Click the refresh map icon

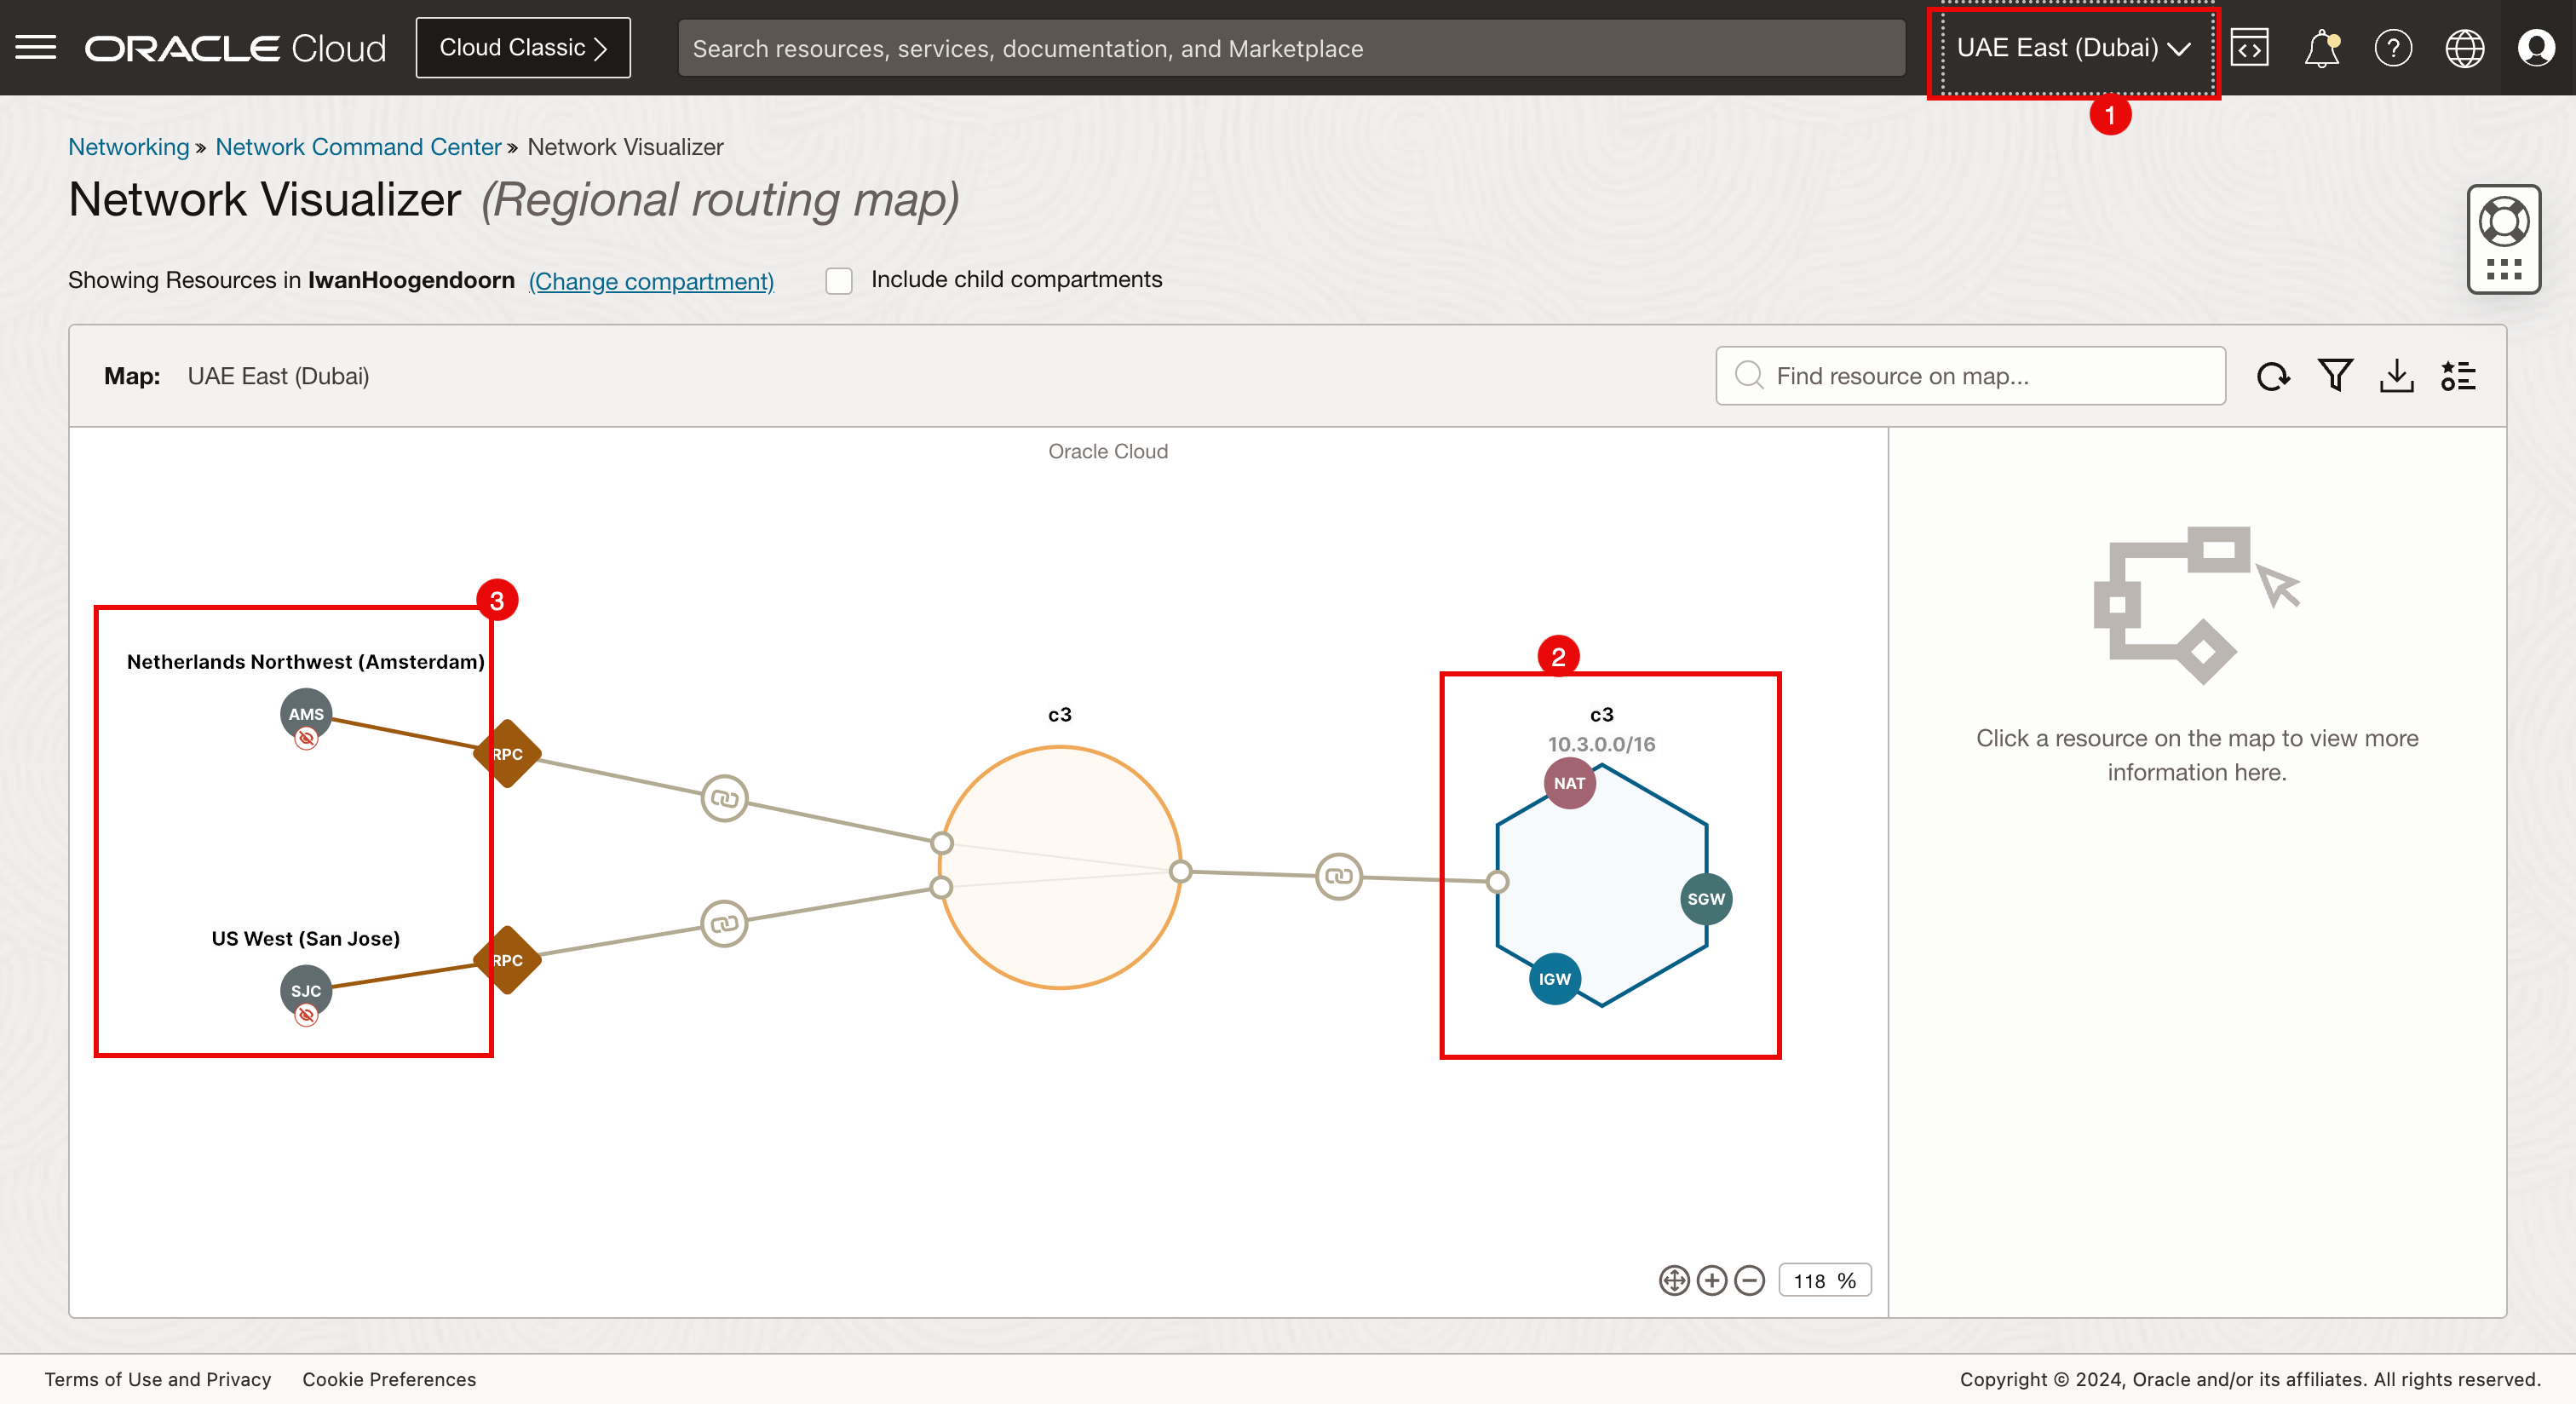[2272, 376]
